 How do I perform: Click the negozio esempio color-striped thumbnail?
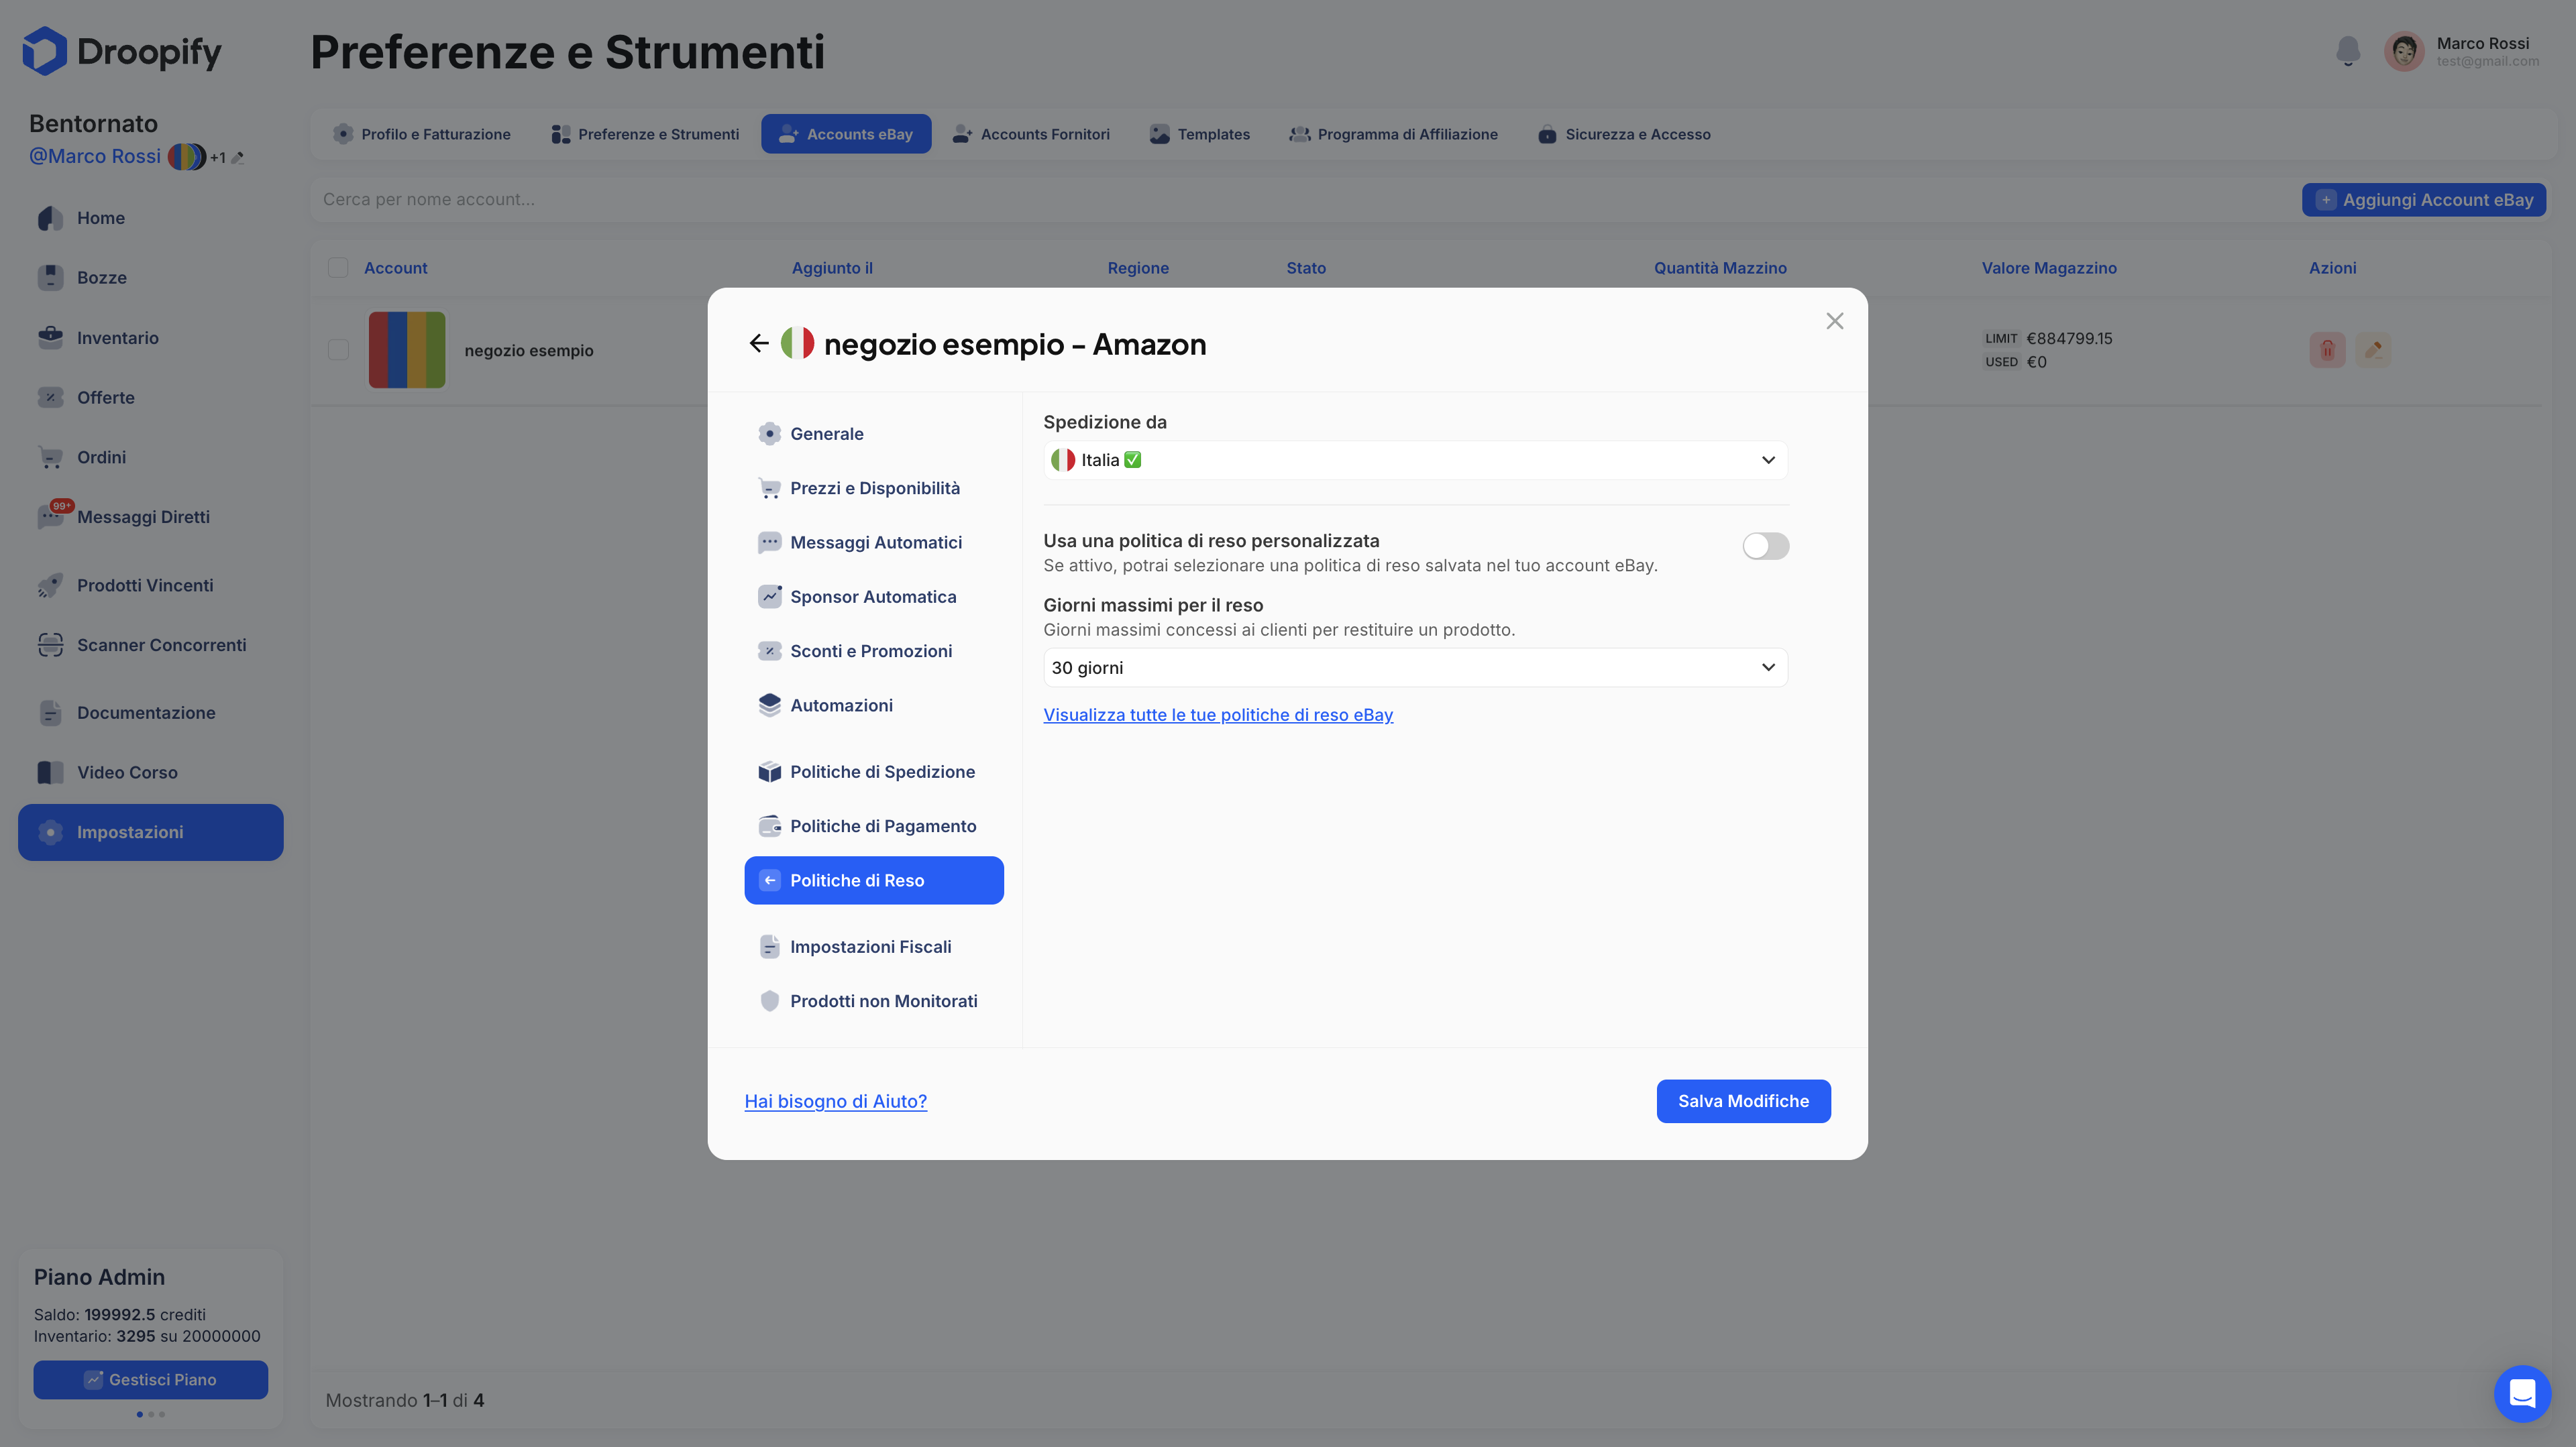[406, 350]
